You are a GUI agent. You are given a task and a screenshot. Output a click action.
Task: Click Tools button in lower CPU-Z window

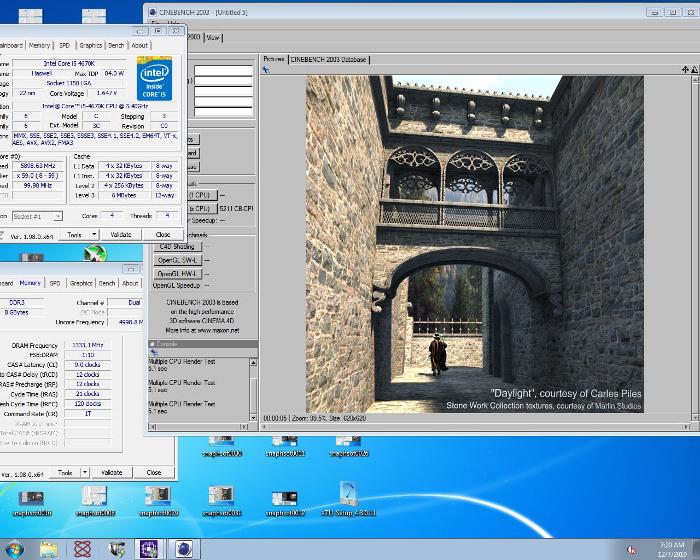click(65, 472)
